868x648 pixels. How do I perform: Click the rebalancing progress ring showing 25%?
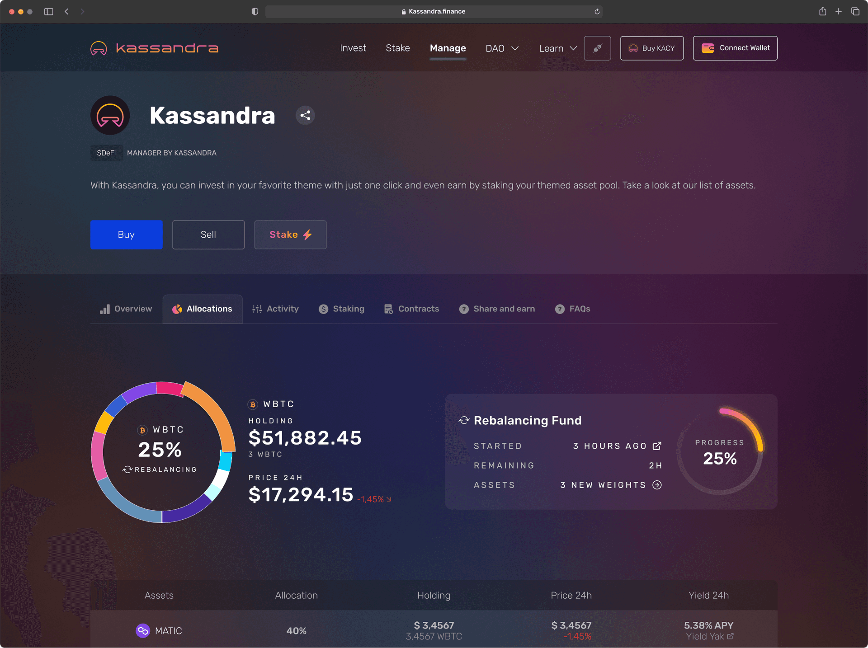coord(720,451)
